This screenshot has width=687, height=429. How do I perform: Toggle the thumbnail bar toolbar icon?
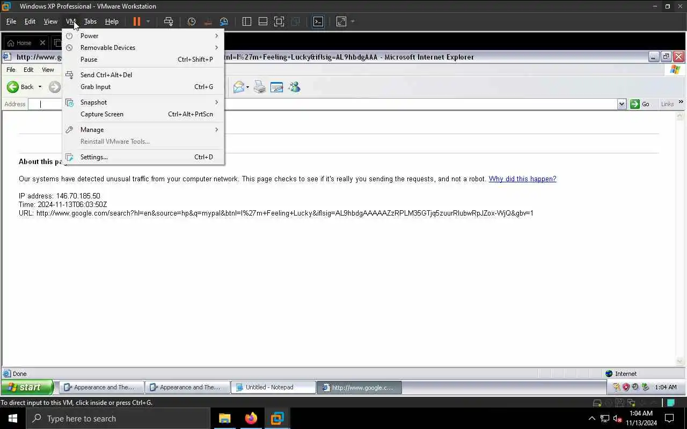click(263, 21)
